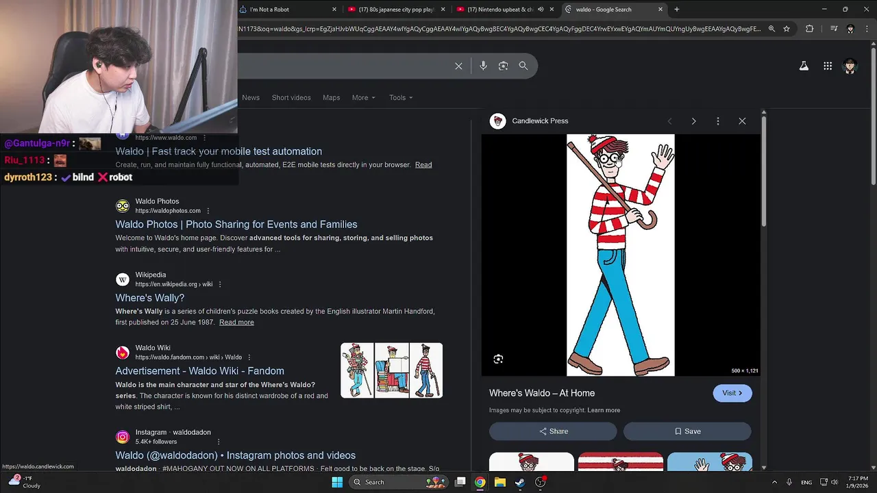Go to next image in preview panel
Screen dimensions: 877x493
(x=693, y=121)
